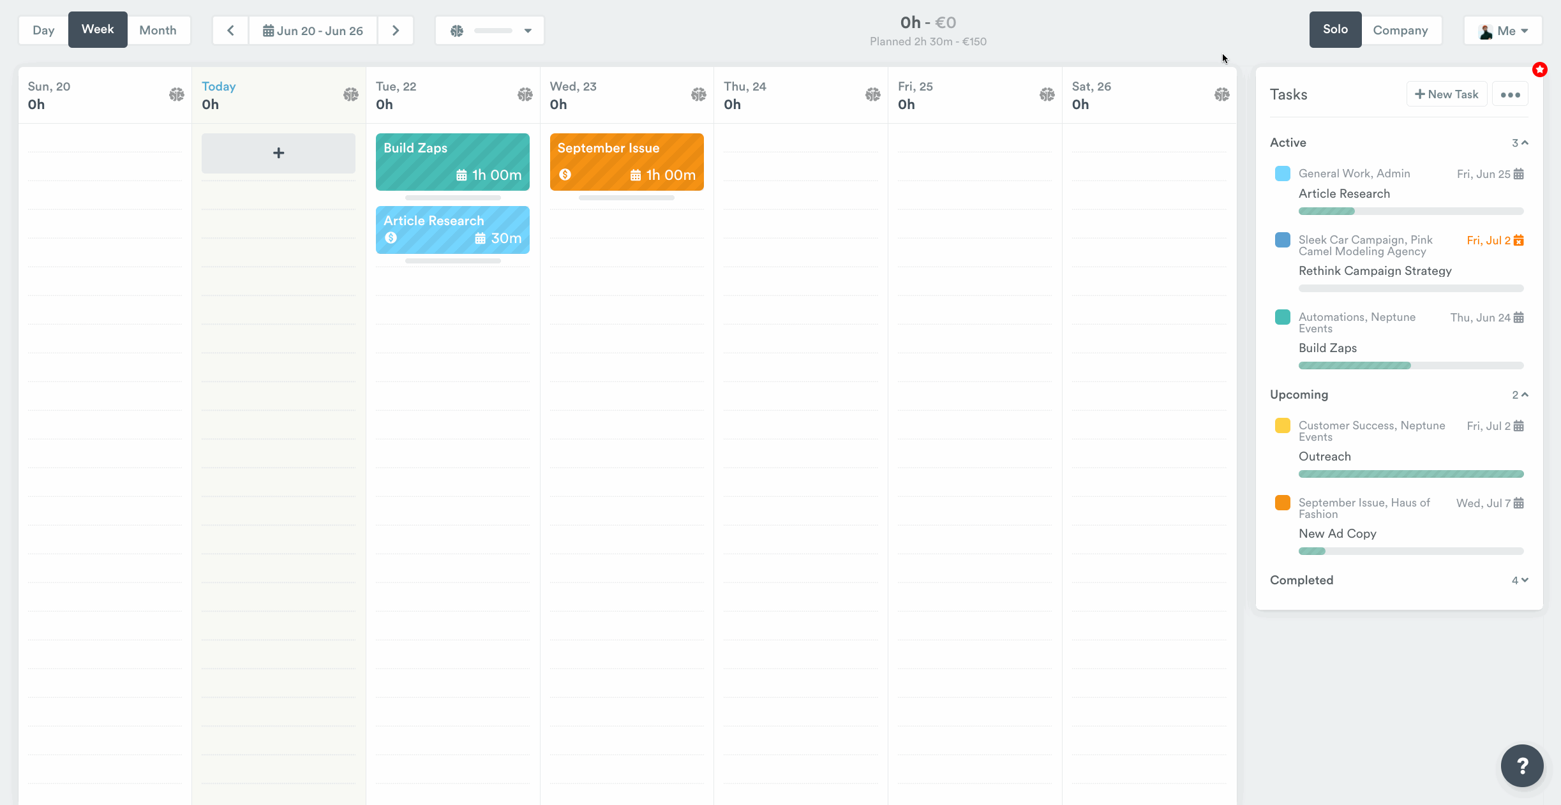1561x805 pixels.
Task: Click the Build Zaps task progress bar
Action: [1410, 366]
